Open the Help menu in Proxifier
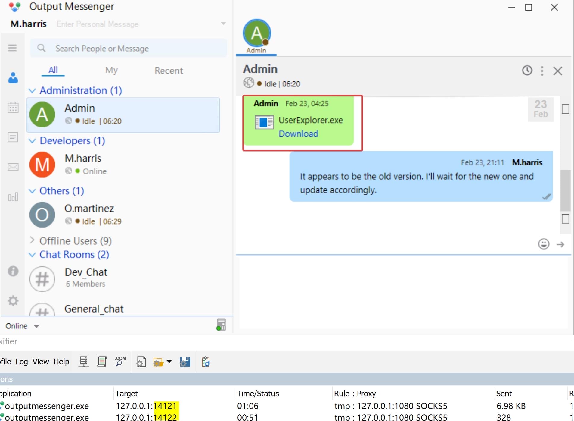Viewport: 574px width, 421px height. 61,362
